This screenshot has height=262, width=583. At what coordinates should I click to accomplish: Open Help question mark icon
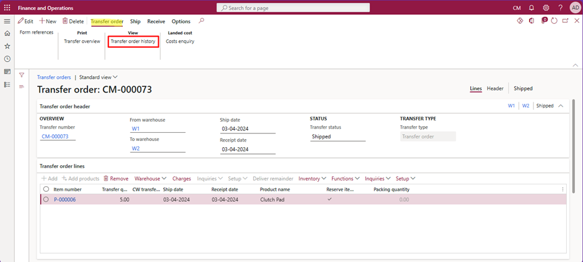tap(560, 8)
